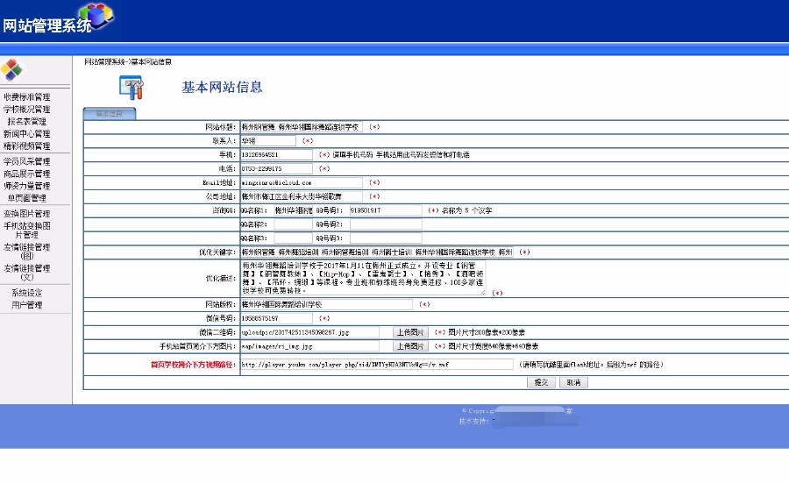Click the 基本网站信息 page heading
Viewport: 789px width, 483px height.
click(x=222, y=88)
